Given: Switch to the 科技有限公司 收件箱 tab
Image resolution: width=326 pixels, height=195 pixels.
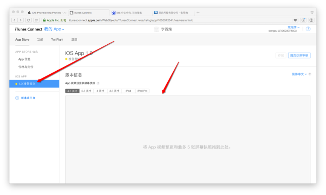Looking at the screenshot, I should pos(173,13).
